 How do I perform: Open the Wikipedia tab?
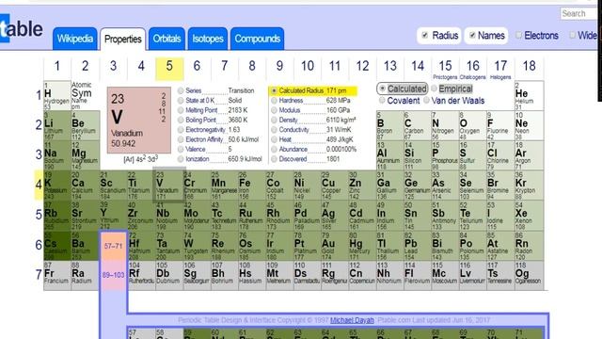point(75,39)
